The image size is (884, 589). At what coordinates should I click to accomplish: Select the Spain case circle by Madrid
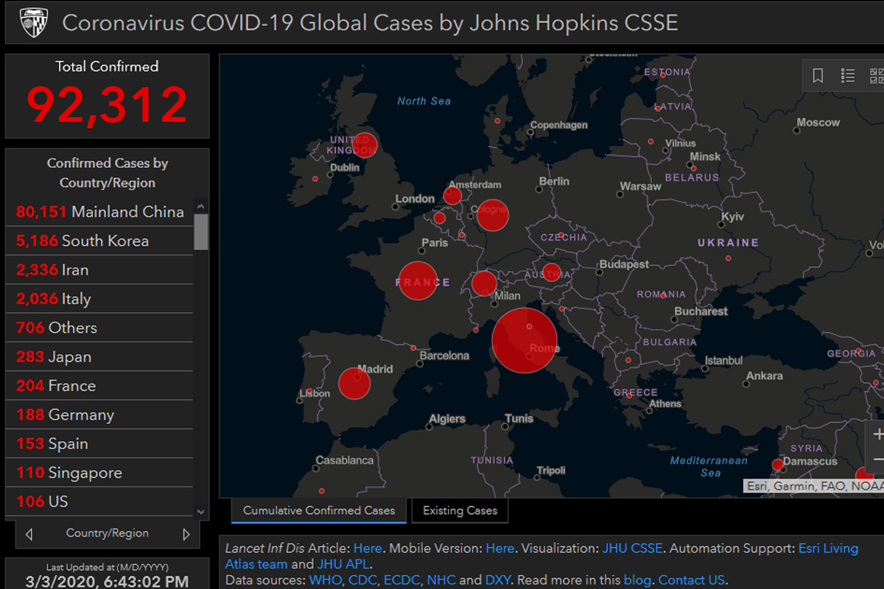coord(354,384)
